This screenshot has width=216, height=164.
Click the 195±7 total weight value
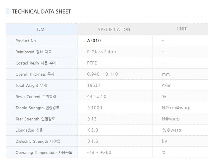point(94,85)
